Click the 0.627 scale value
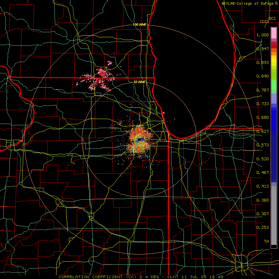This screenshot has width=279, height=279. [x=263, y=131]
